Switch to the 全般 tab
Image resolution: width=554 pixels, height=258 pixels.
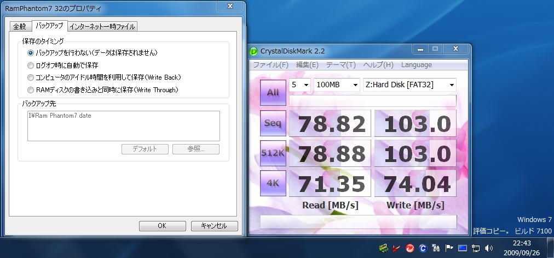tap(20, 26)
